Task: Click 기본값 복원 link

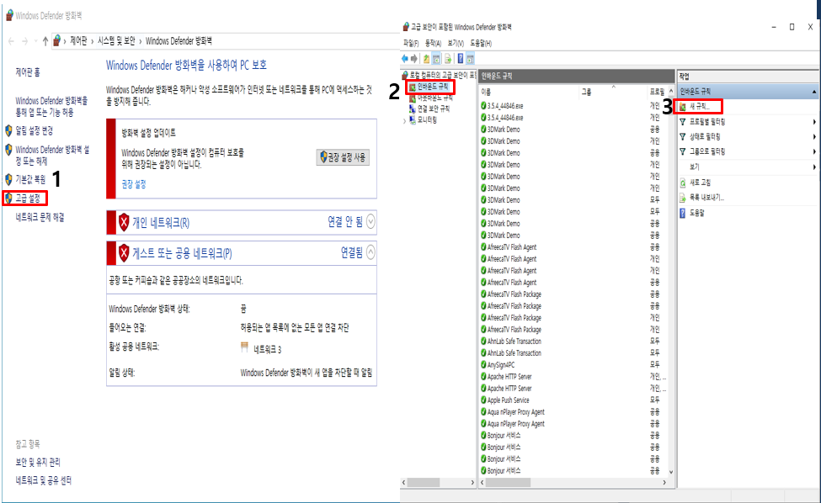Action: (30, 180)
